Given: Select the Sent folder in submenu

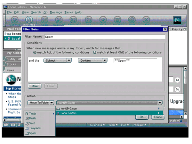Looking at the screenshot, I should [40, 123].
